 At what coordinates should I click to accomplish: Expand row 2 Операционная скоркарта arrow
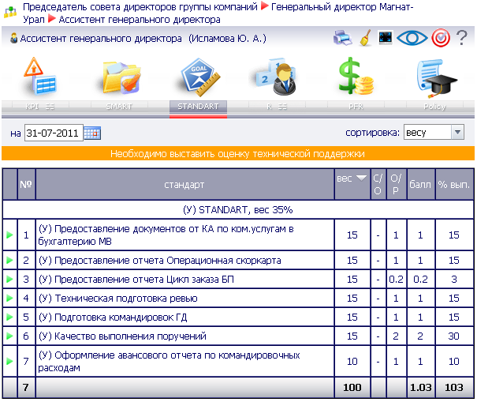[9, 260]
